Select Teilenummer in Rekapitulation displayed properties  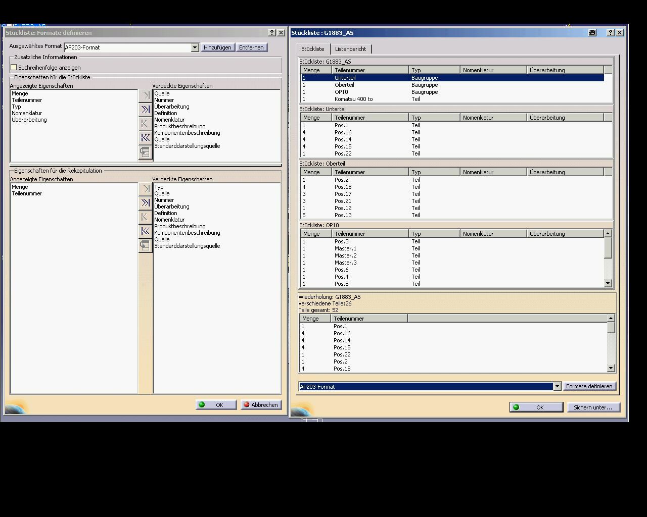click(x=27, y=193)
